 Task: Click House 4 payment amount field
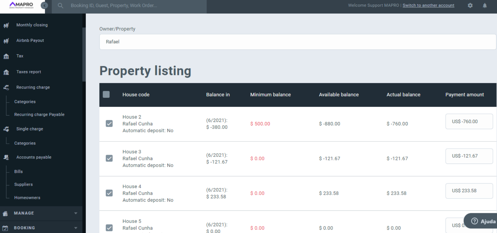click(x=469, y=191)
